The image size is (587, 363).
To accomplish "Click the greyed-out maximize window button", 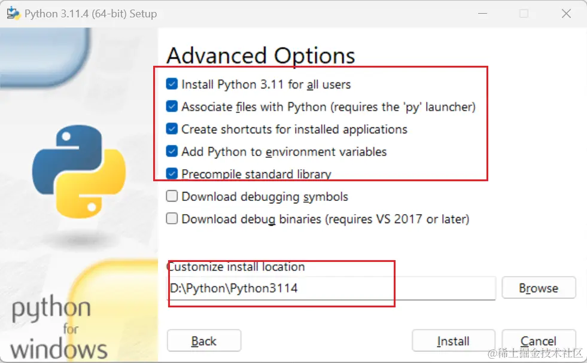I will coord(524,13).
